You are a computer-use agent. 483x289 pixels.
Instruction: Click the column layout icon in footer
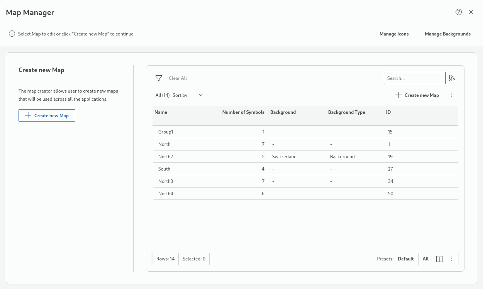tap(439, 259)
